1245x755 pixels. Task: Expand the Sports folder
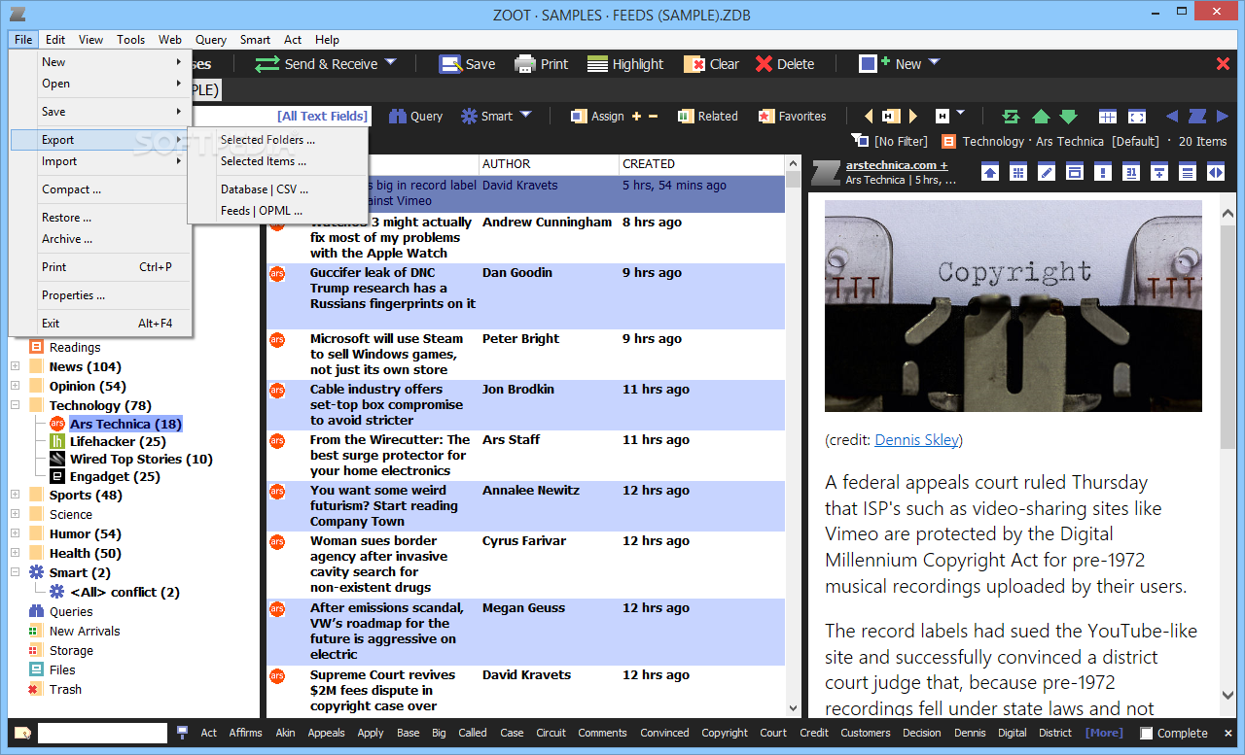click(x=15, y=495)
